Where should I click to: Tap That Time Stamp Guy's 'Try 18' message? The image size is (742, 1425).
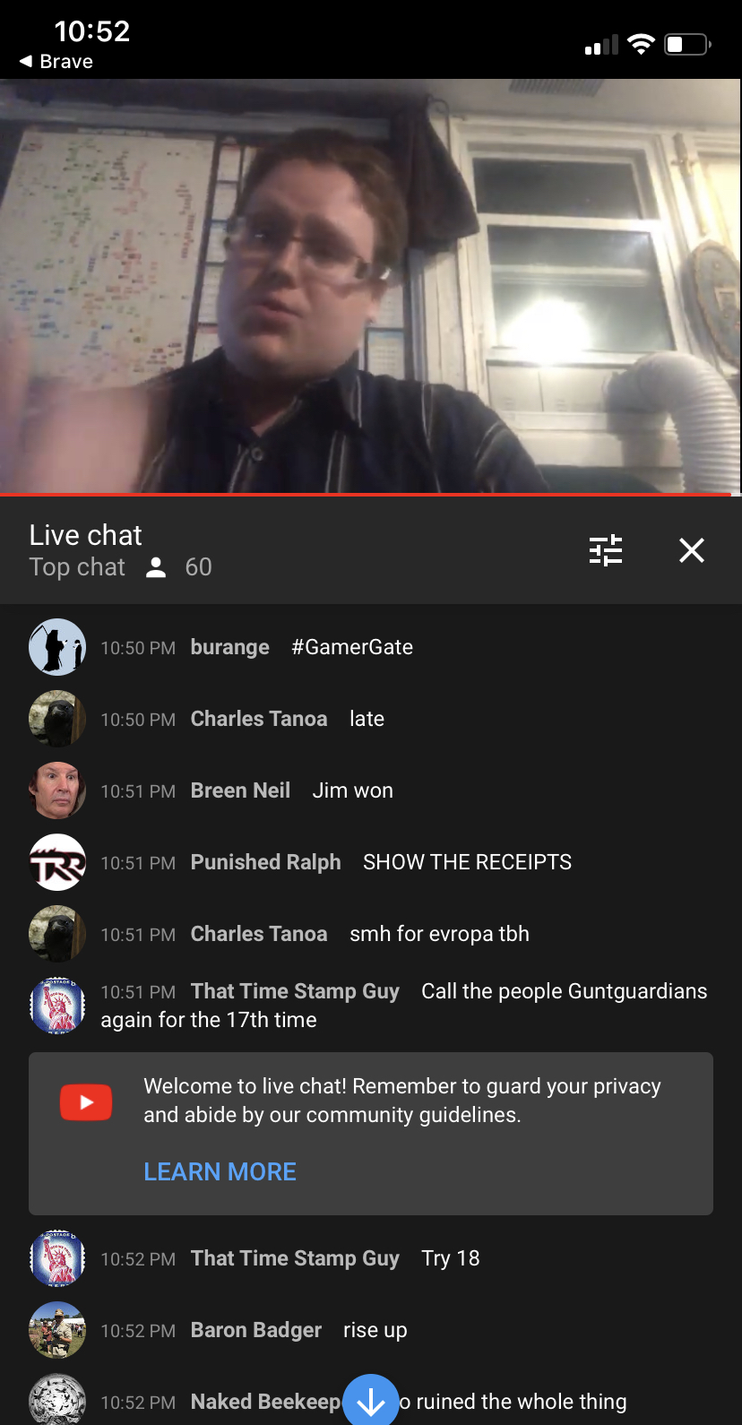click(x=451, y=1258)
